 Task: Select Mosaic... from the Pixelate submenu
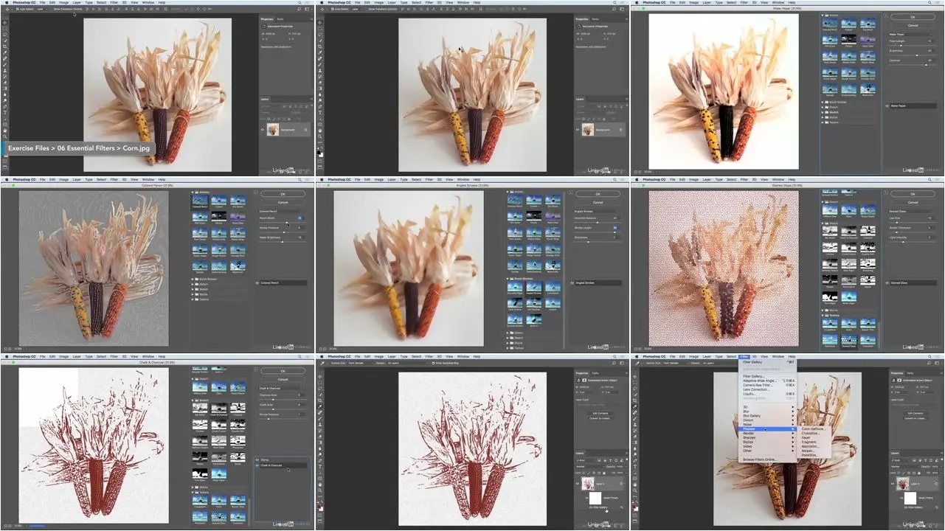pyautogui.click(x=809, y=451)
